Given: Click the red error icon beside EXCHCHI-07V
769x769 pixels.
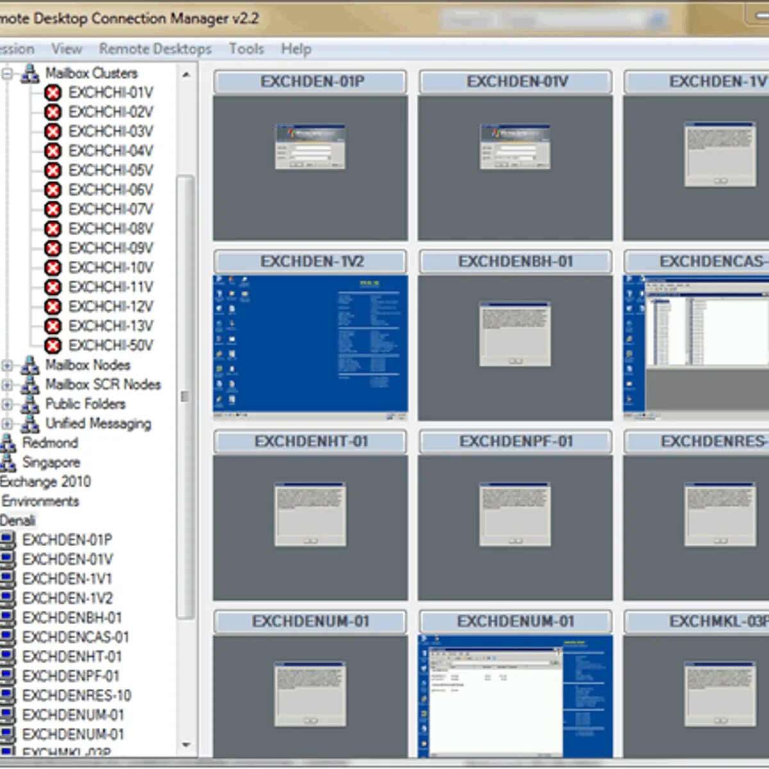Looking at the screenshot, I should pos(53,210).
